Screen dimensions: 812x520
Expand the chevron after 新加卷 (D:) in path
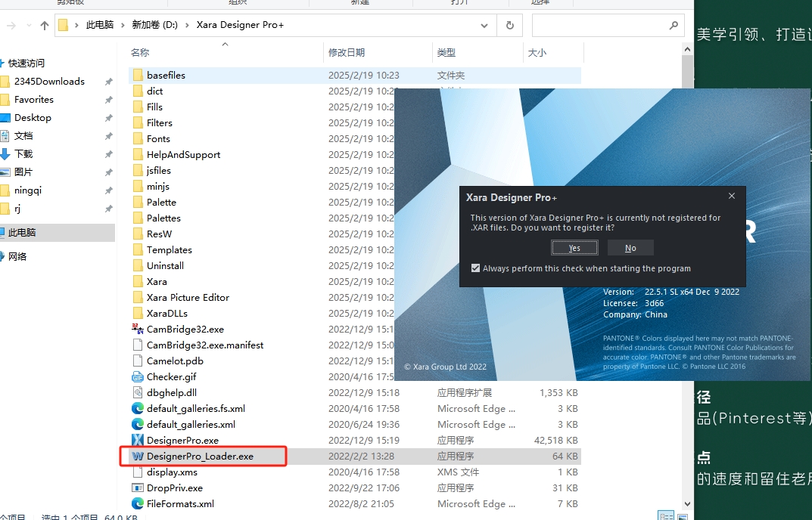click(187, 25)
